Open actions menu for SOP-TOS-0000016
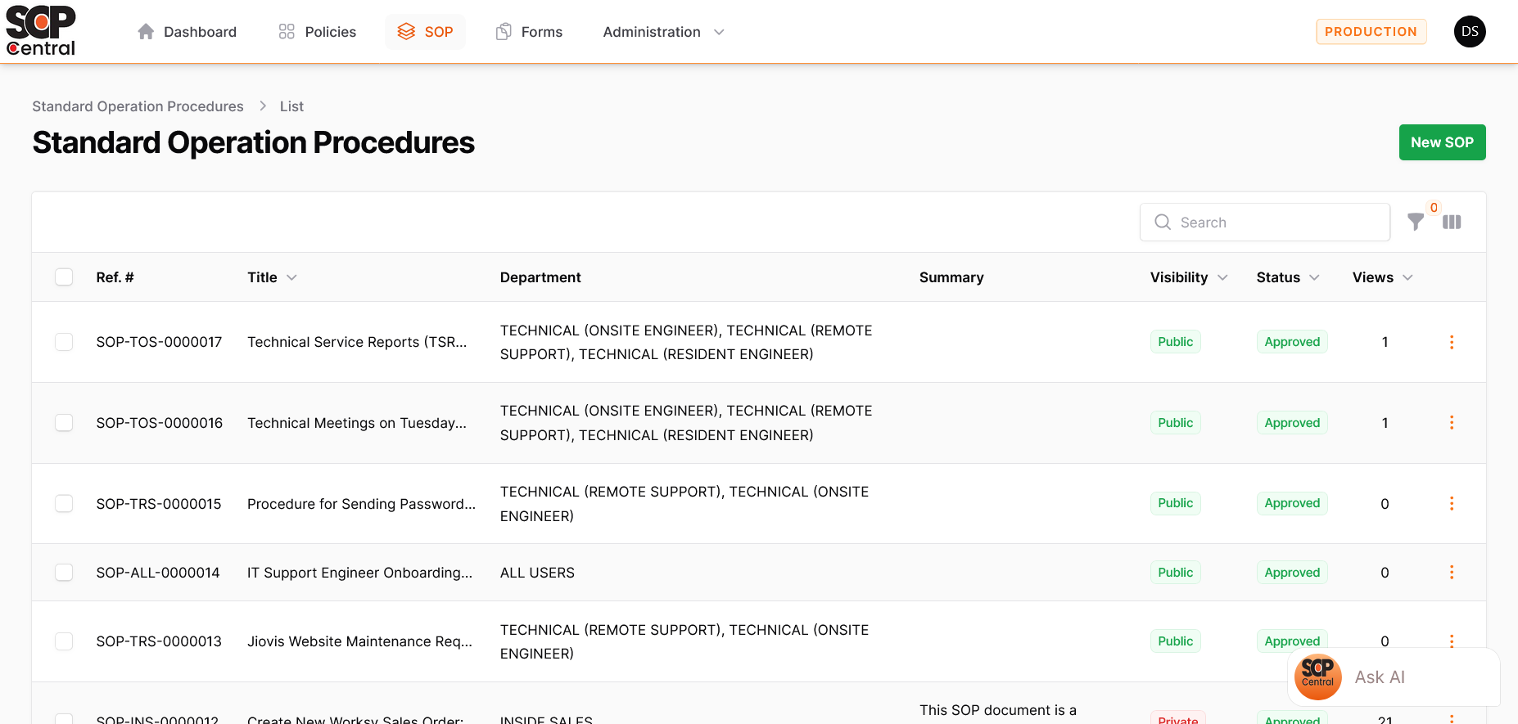This screenshot has height=724, width=1518. tap(1451, 423)
